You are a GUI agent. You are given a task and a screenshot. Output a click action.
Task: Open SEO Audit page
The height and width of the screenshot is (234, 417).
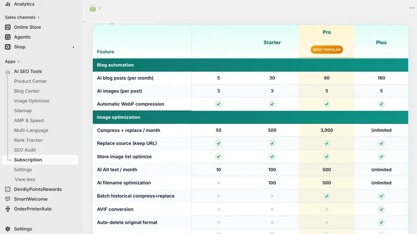coord(24,150)
